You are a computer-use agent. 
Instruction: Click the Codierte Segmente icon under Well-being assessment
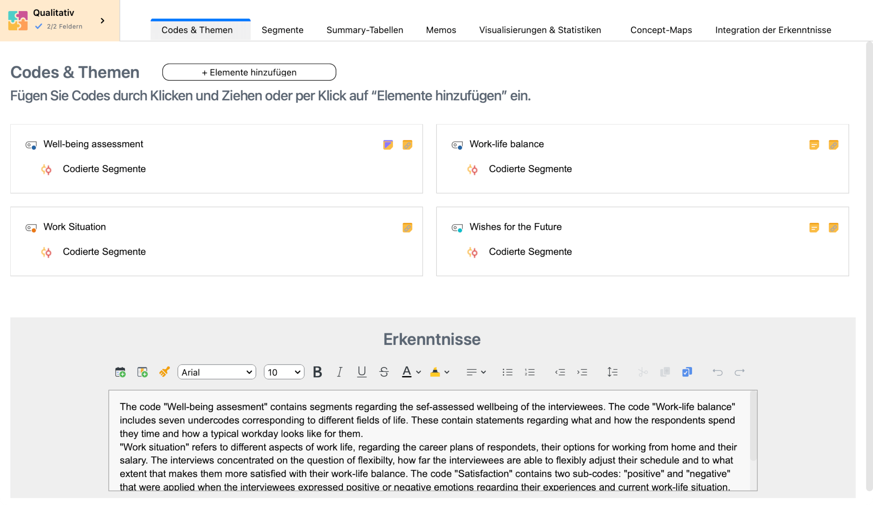[x=46, y=170]
